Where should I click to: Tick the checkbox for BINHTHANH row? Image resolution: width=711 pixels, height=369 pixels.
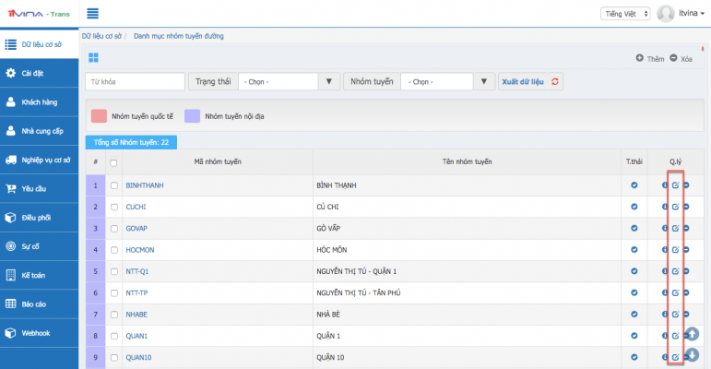point(114,185)
